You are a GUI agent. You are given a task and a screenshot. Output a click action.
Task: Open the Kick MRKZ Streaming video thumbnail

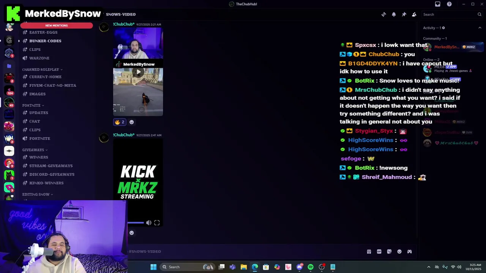[138, 183]
